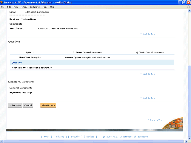Click Back to Top under Attachment
Viewport: 191px width, 143px height.
[x=147, y=34]
